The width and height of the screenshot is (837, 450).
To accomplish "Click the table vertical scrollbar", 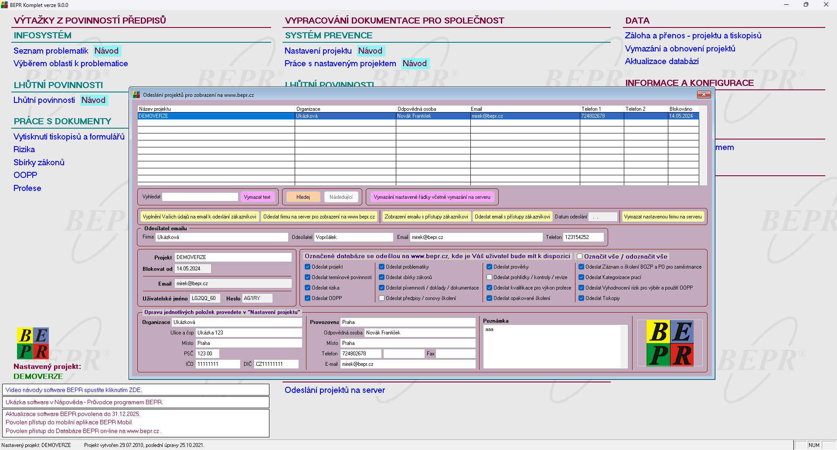I will click(703, 145).
